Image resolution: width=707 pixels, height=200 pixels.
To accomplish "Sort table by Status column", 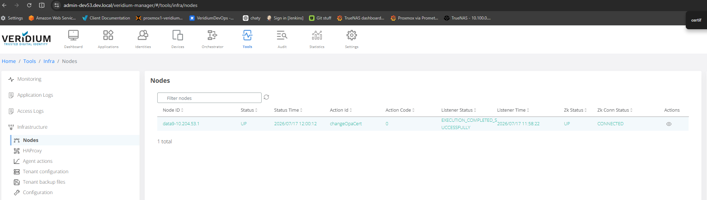I will tap(249, 110).
